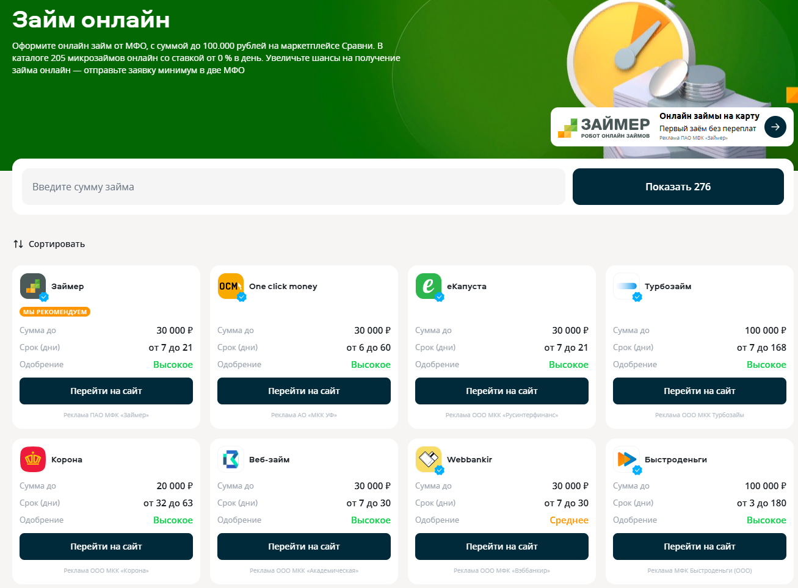
Task: Click the verified badge on Быстроденьги logo
Action: [637, 470]
